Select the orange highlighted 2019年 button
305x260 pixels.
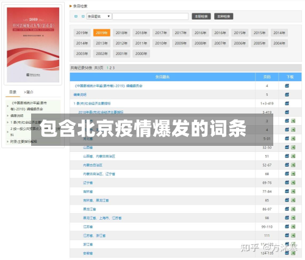click(x=102, y=33)
